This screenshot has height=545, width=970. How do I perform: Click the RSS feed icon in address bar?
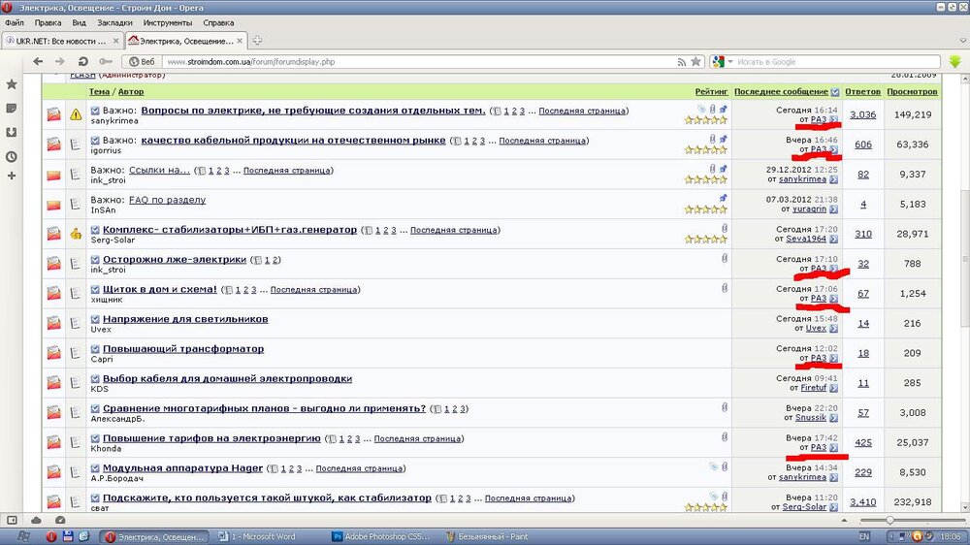(x=680, y=61)
